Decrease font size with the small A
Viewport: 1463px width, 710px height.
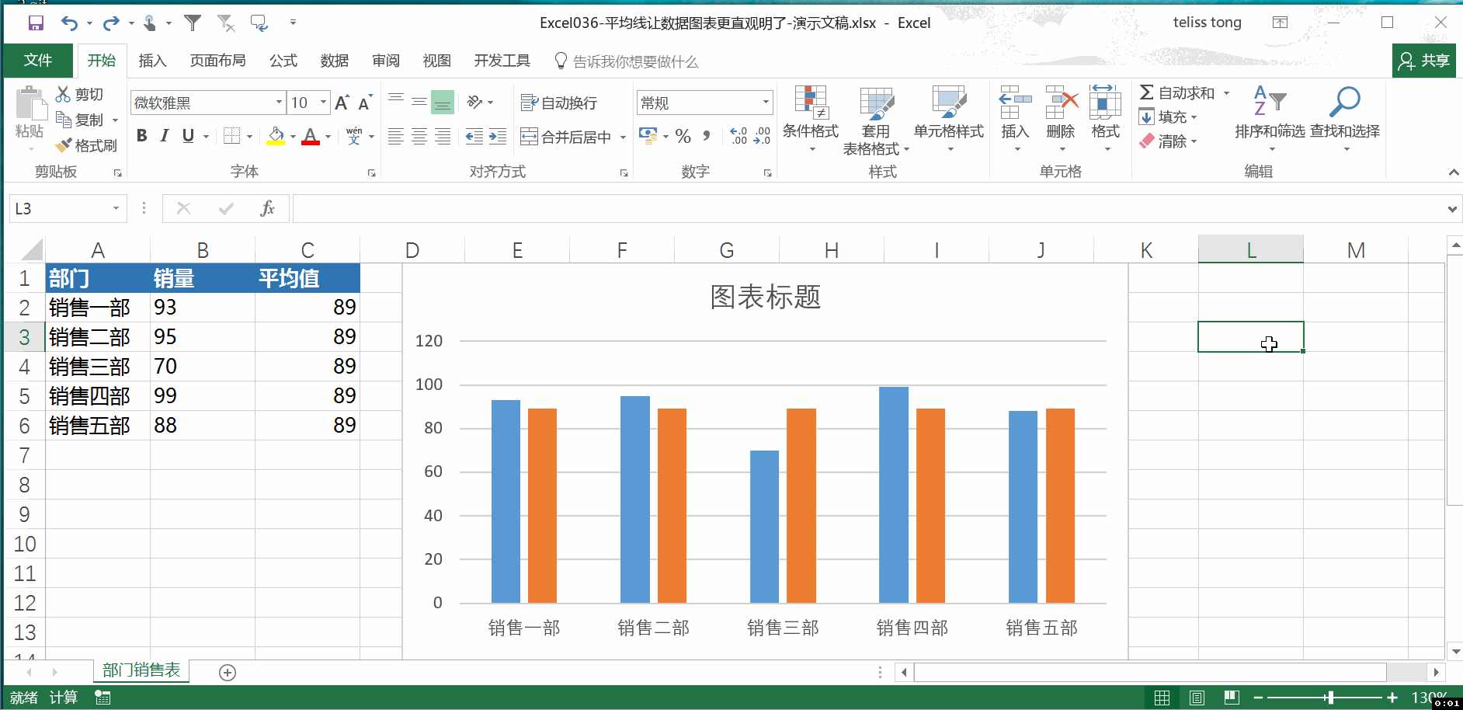tap(364, 103)
